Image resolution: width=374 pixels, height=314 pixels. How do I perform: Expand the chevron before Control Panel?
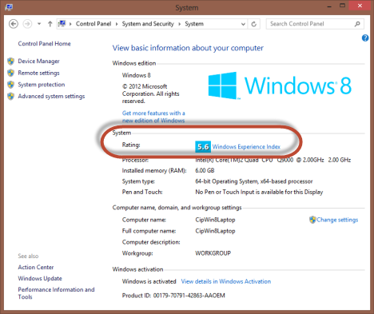(70, 24)
